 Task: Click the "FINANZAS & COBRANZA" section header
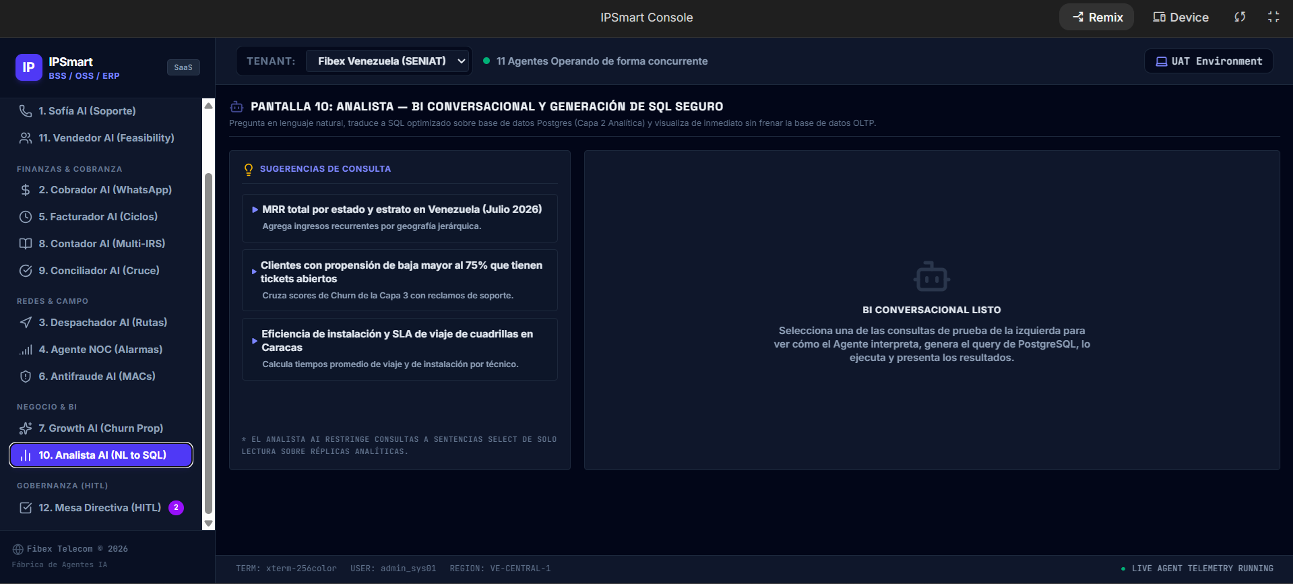point(69,169)
